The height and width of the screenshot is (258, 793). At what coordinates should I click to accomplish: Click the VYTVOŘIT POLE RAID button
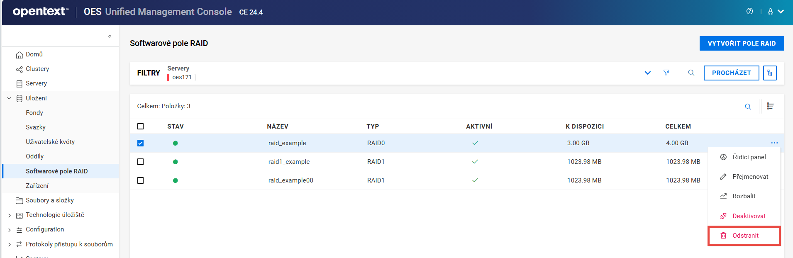tap(742, 44)
